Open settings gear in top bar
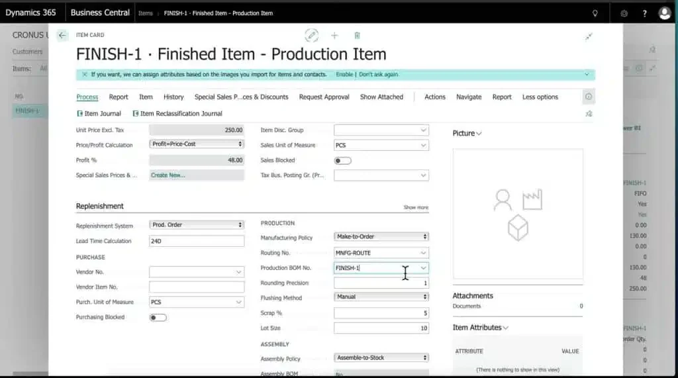The width and height of the screenshot is (678, 378). [624, 13]
